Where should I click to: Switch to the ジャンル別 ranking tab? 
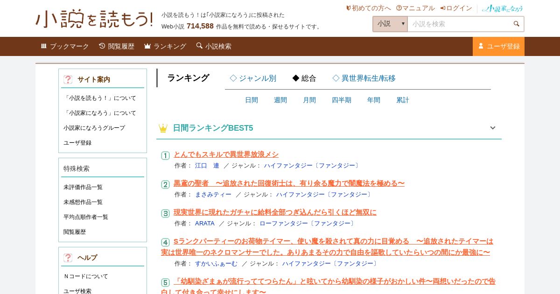(253, 78)
